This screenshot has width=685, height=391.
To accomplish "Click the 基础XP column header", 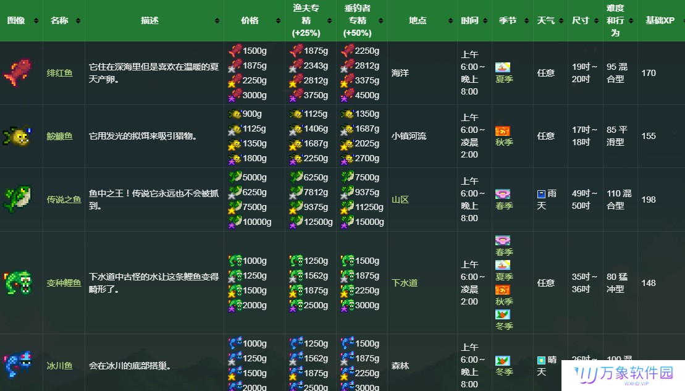I will tap(660, 20).
